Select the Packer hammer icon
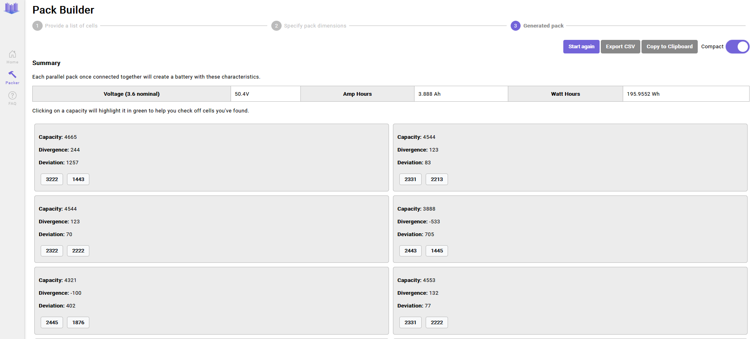Viewport: 752px width, 339px height. [12, 75]
